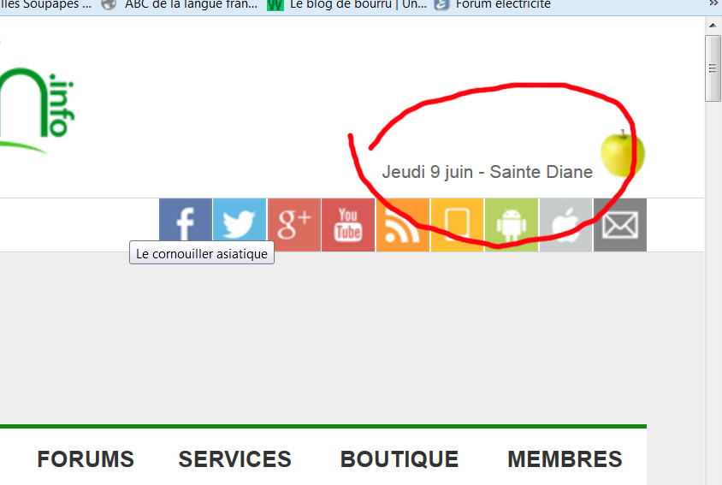
Task: Go to the BOUTIQUE section
Action: pos(399,459)
